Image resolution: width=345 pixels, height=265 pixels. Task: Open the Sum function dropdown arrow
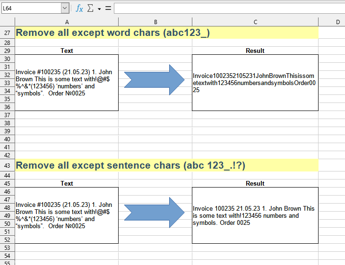click(x=99, y=9)
